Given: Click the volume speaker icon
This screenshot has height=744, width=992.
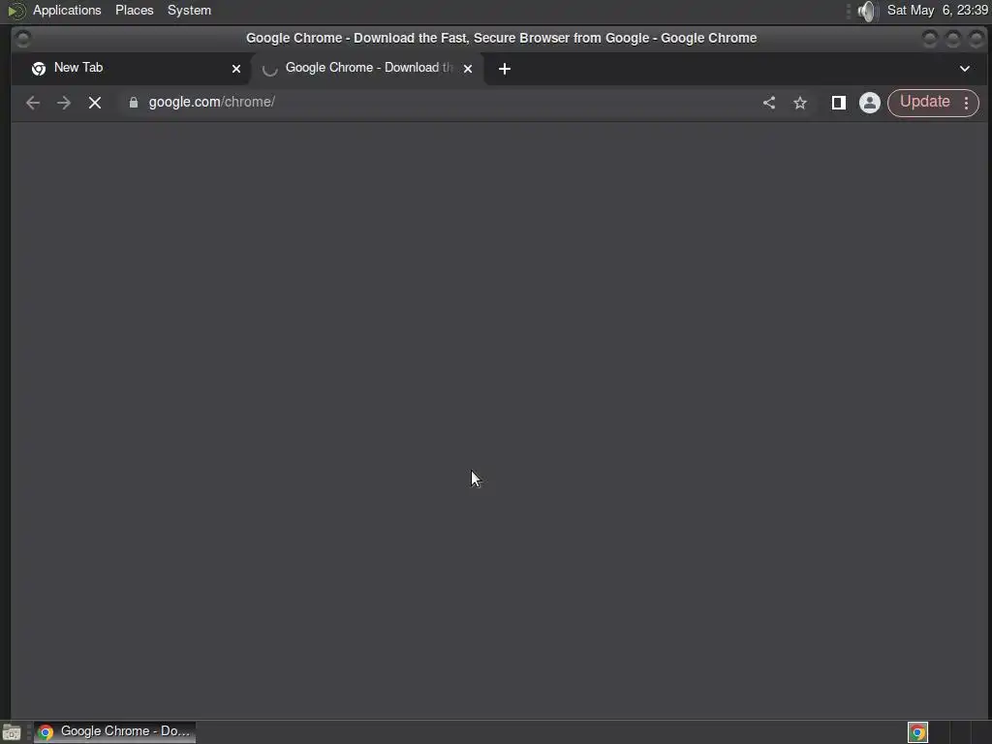Looking at the screenshot, I should [x=868, y=11].
